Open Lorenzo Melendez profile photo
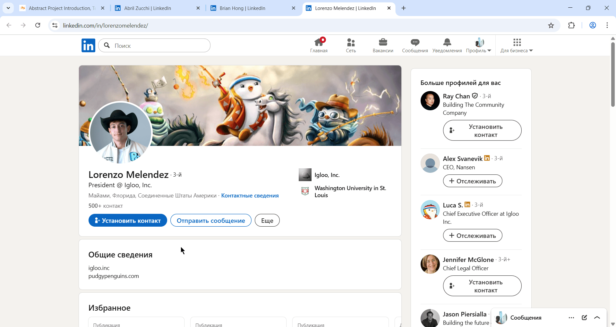Image resolution: width=616 pixels, height=327 pixels. click(x=121, y=133)
